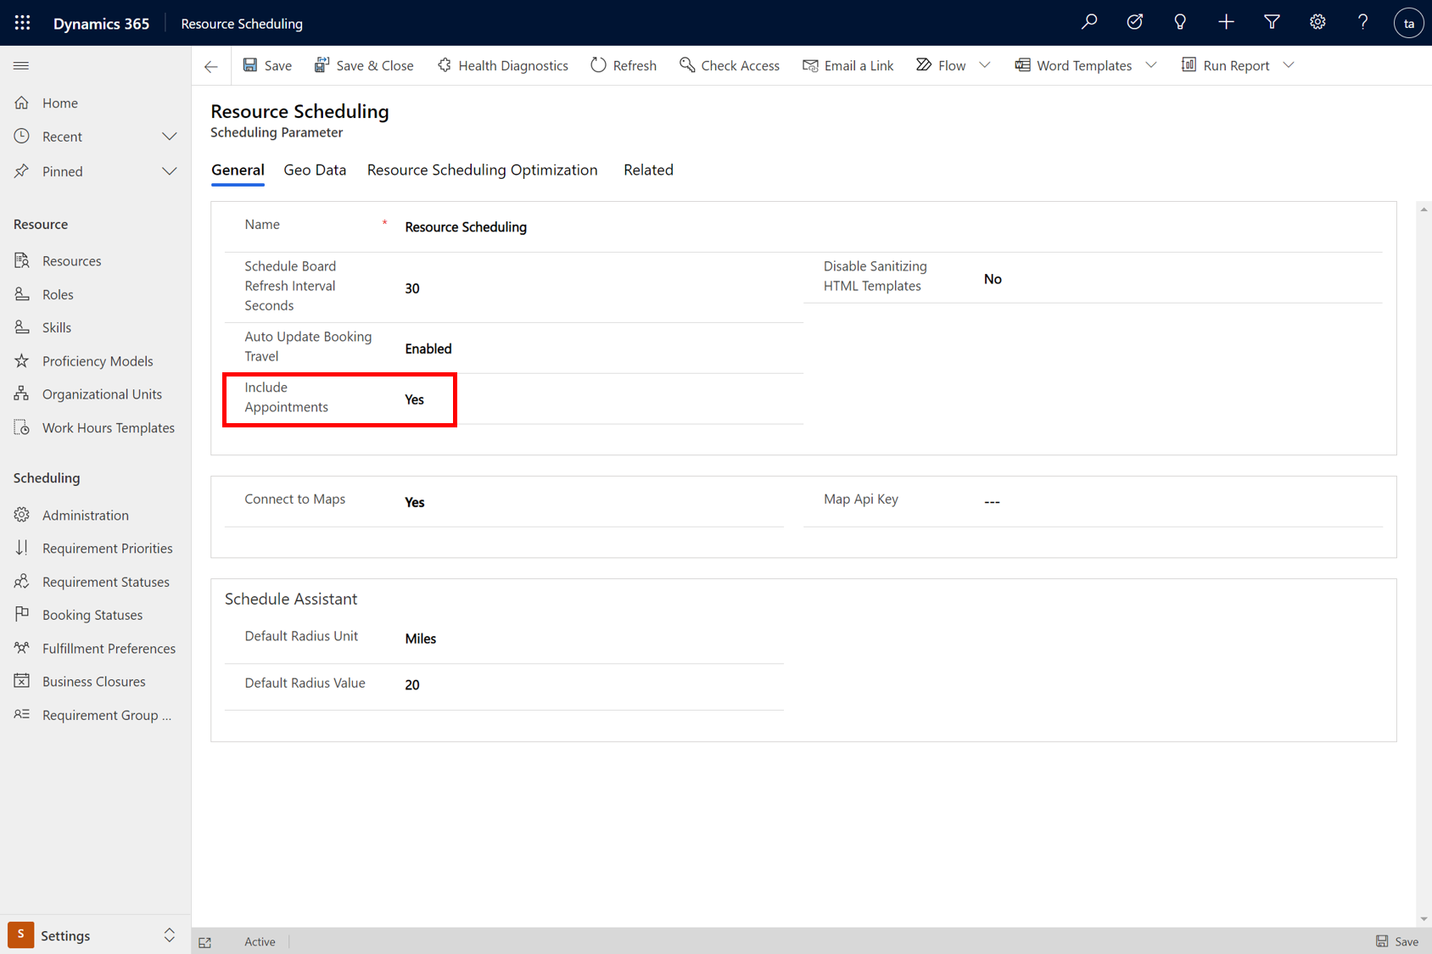Click the plus quick create icon
This screenshot has width=1432, height=954.
tap(1226, 23)
